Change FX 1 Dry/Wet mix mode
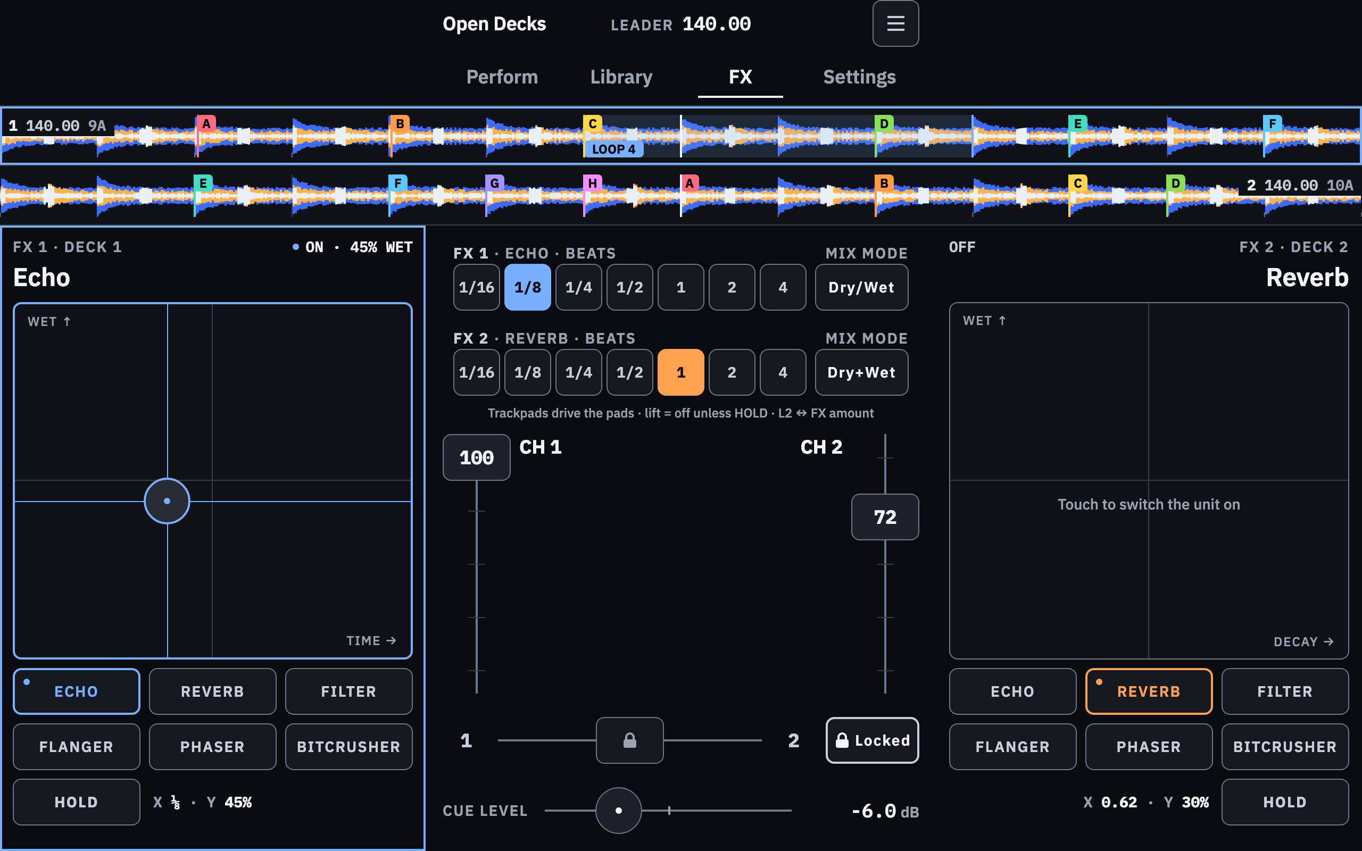Screen dimensions: 1362x851 point(862,287)
